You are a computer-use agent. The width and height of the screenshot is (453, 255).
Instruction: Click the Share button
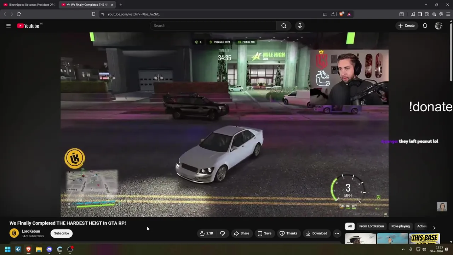coord(241,233)
